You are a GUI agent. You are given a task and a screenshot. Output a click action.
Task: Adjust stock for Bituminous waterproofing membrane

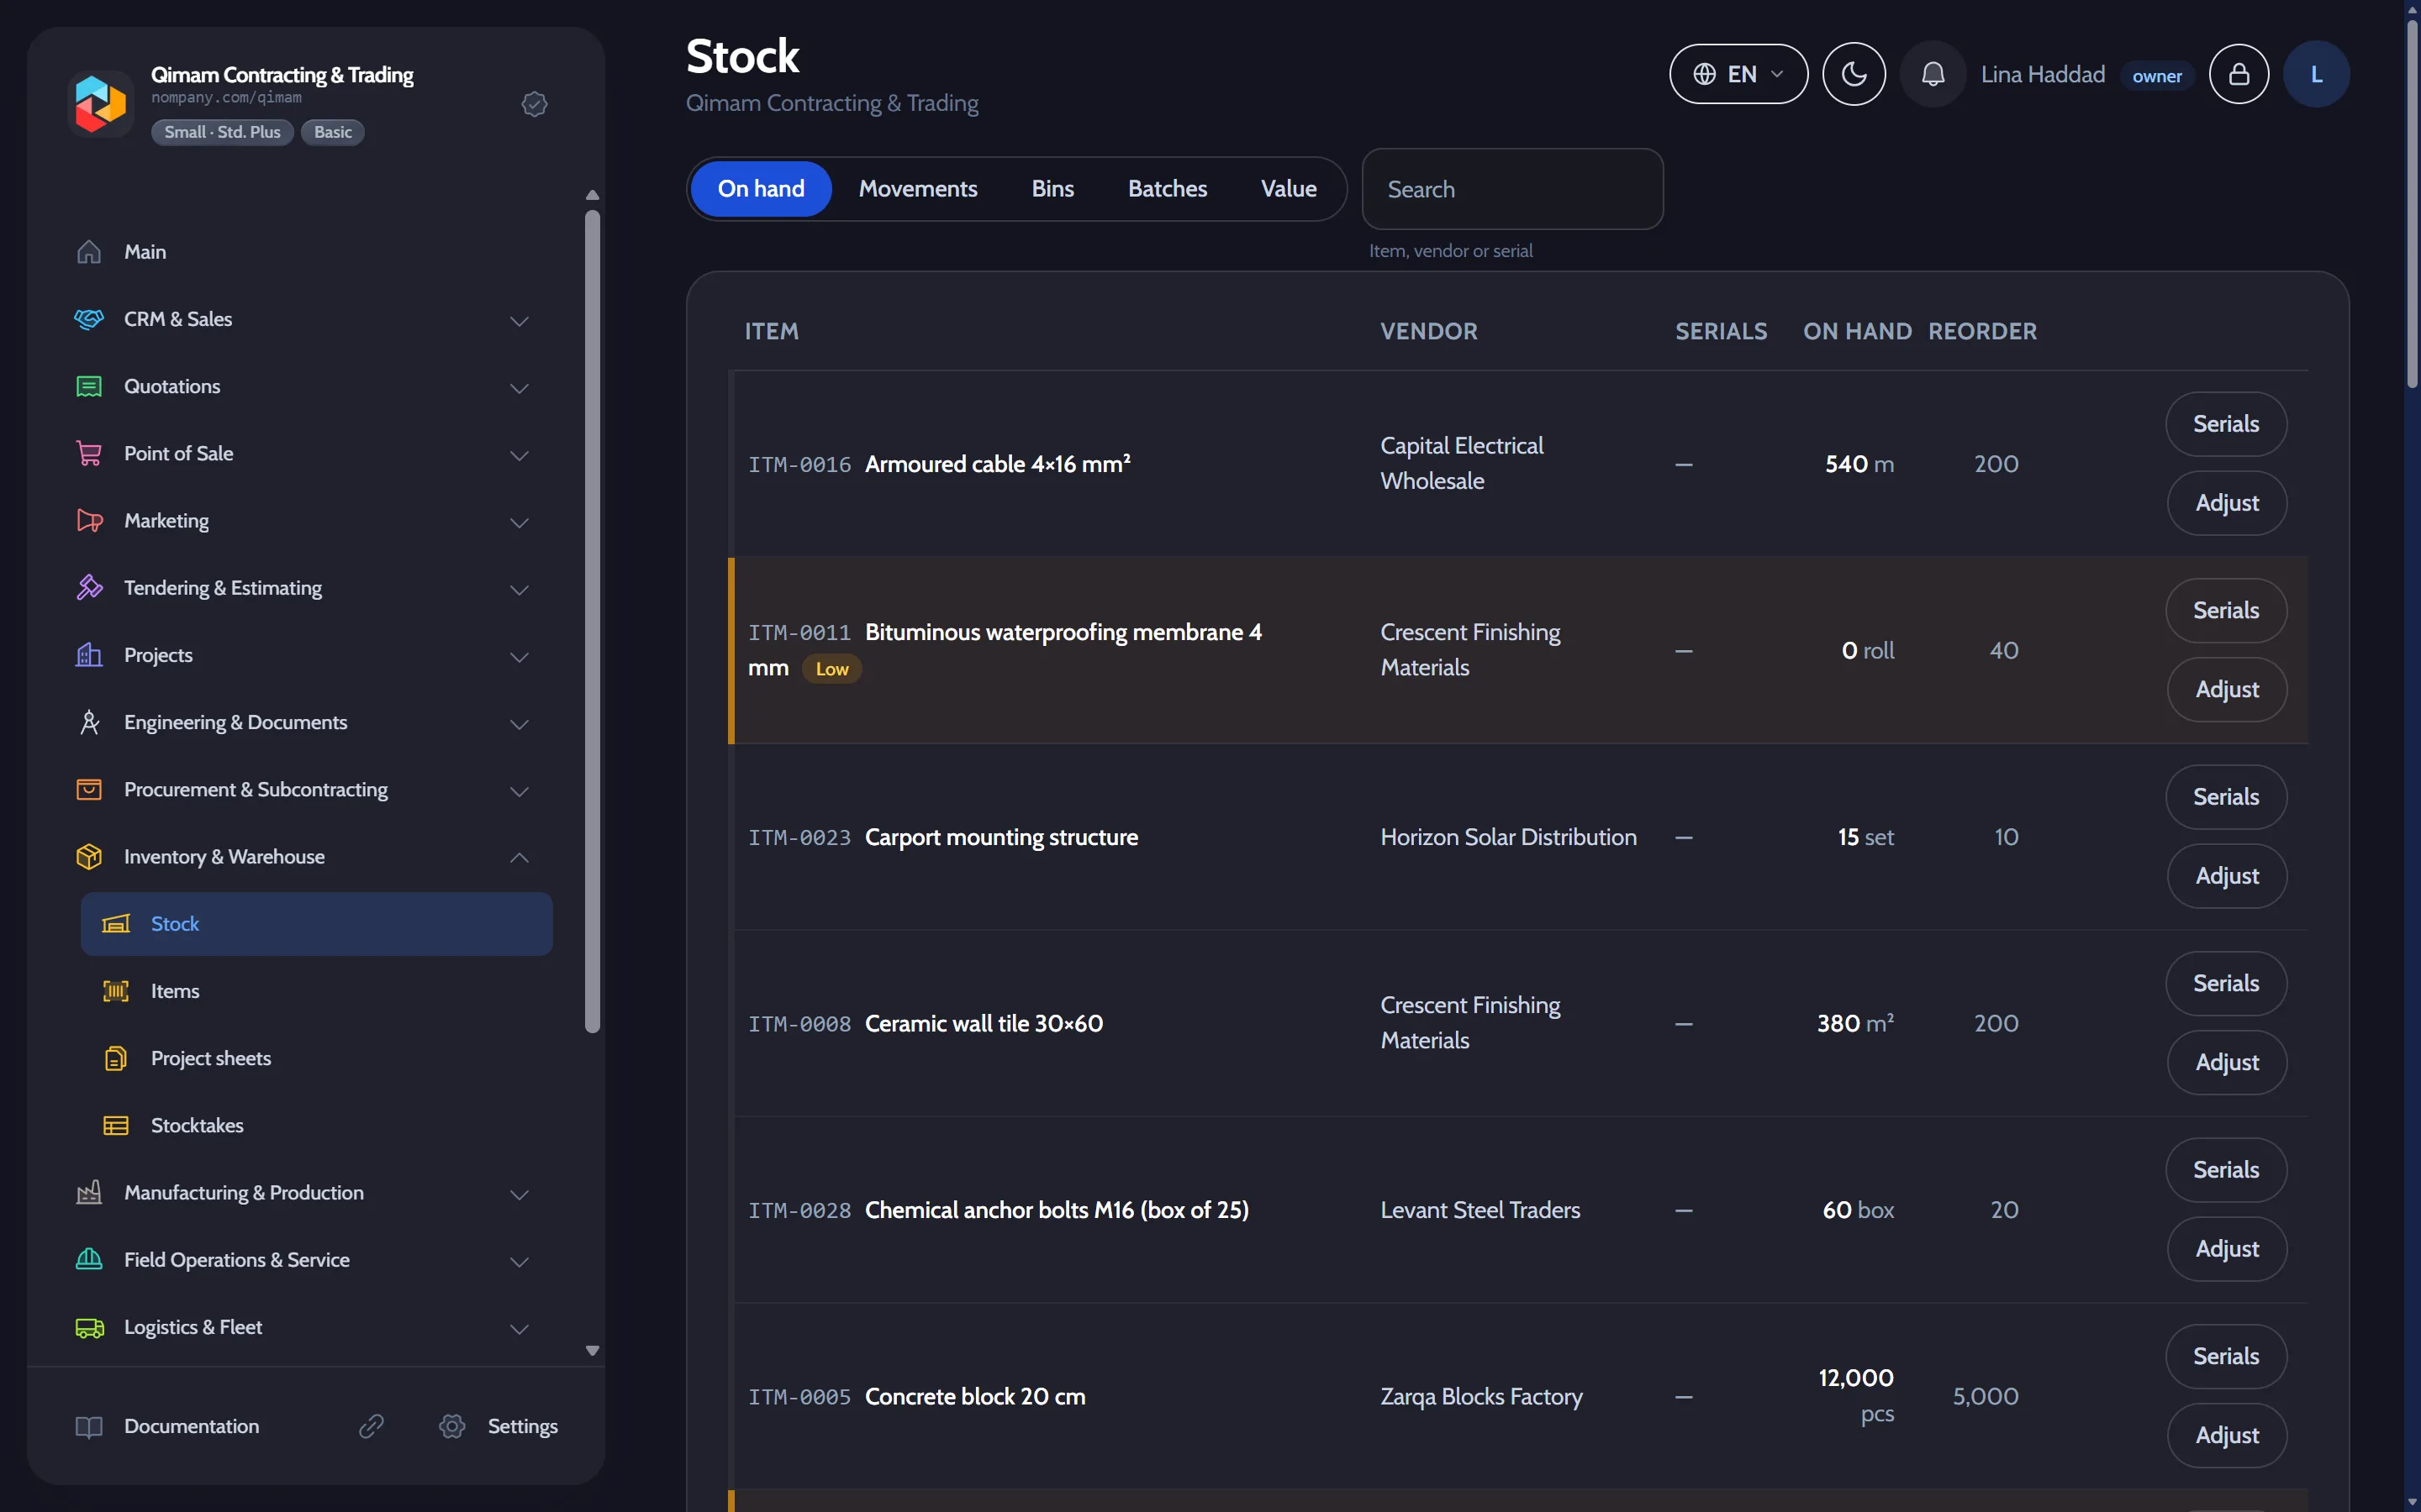coord(2226,689)
